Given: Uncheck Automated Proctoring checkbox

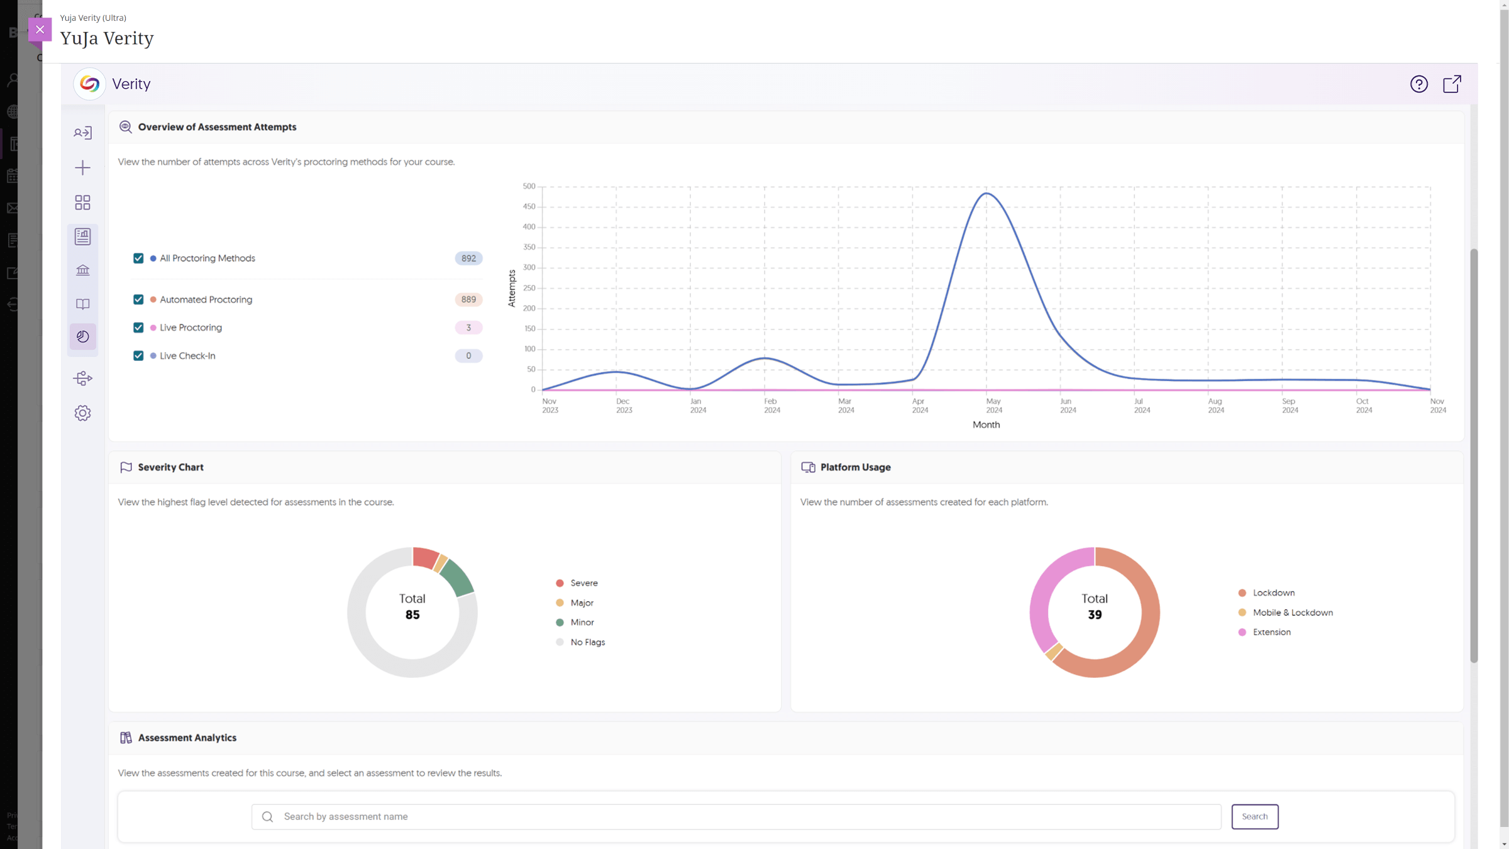Looking at the screenshot, I should click(138, 299).
